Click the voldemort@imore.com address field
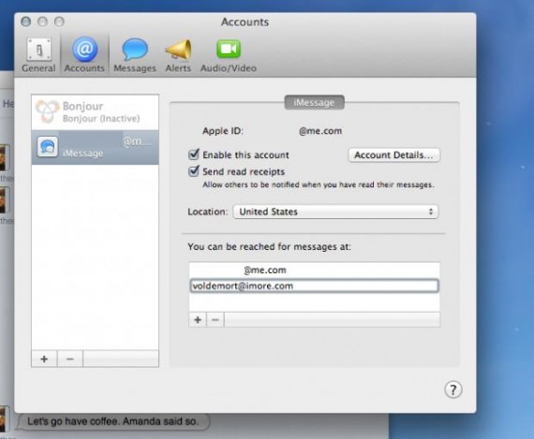This screenshot has height=439, width=534. point(314,285)
